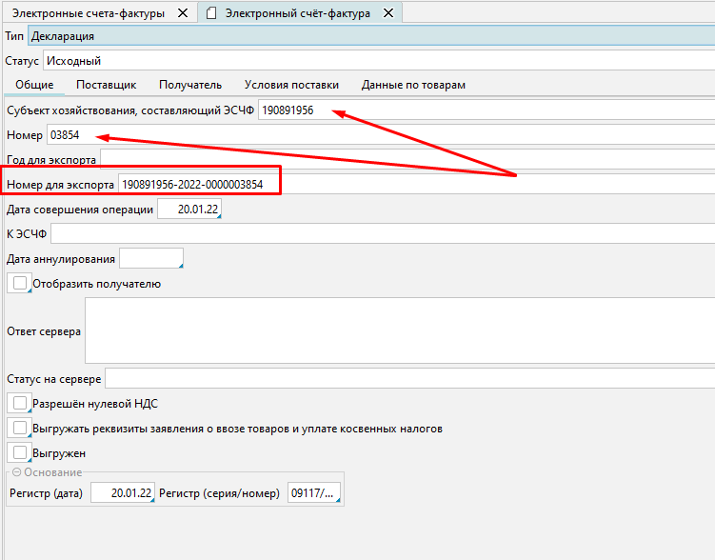
Task: Close the Электронный счёт-фактура tab
Action: [387, 13]
